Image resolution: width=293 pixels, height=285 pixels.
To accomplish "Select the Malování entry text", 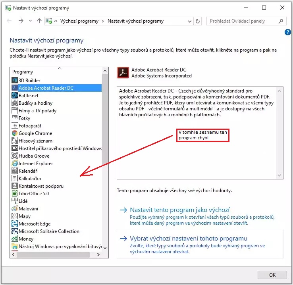I will pos(29,209).
